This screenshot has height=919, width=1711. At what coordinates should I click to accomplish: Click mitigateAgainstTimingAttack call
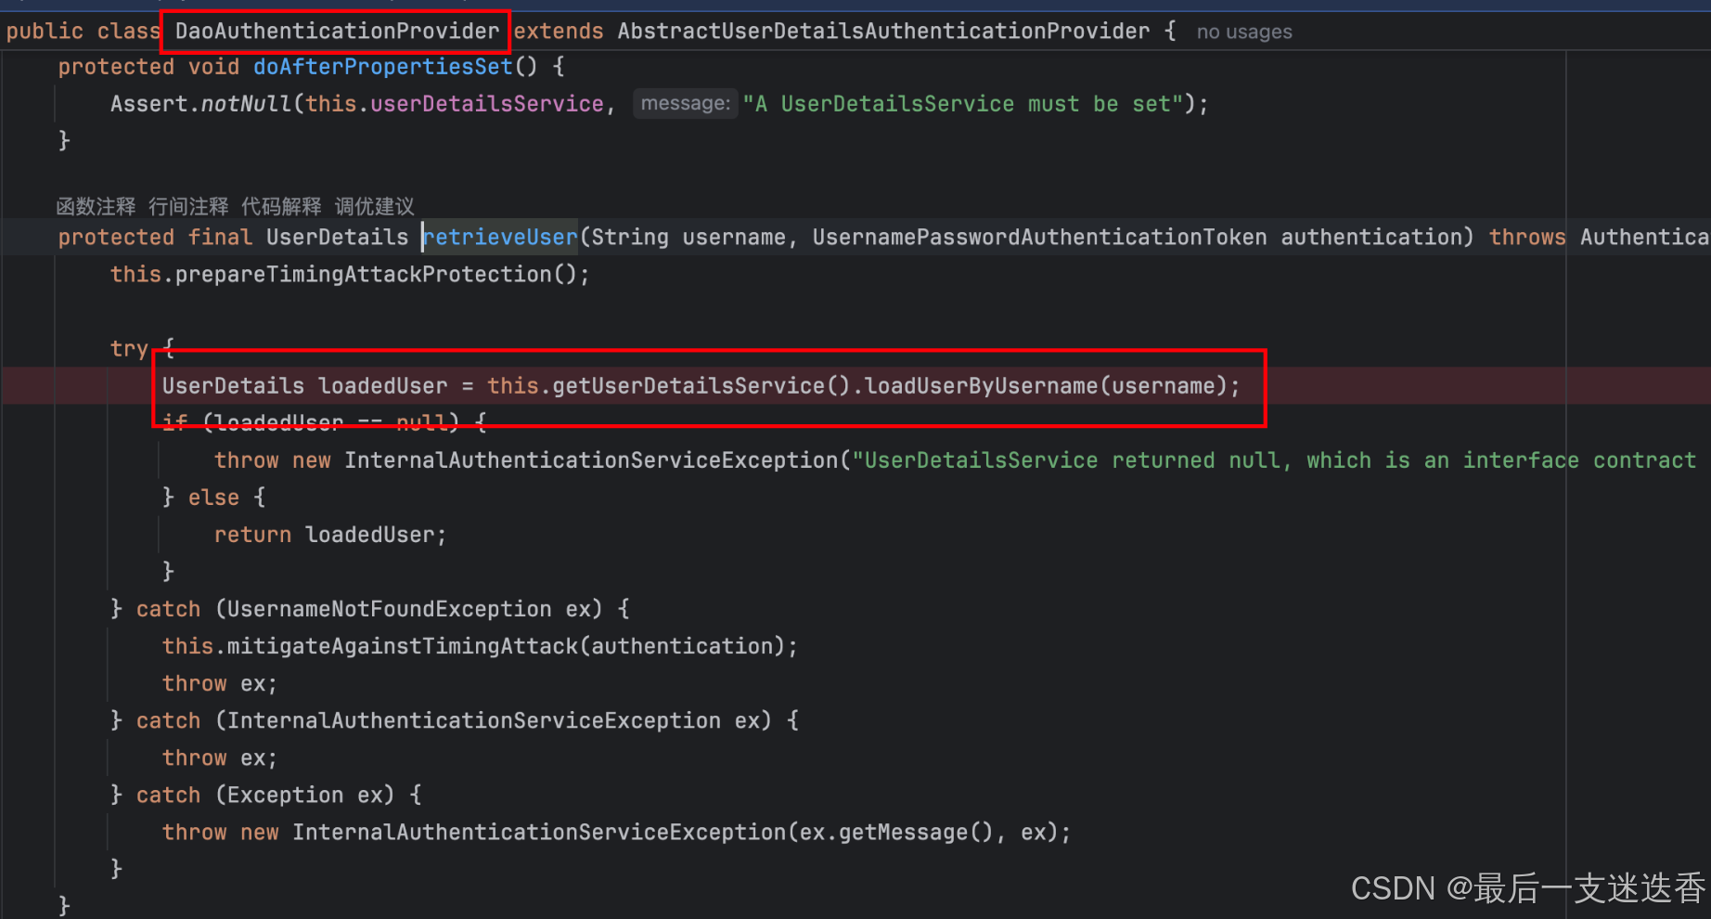402,646
